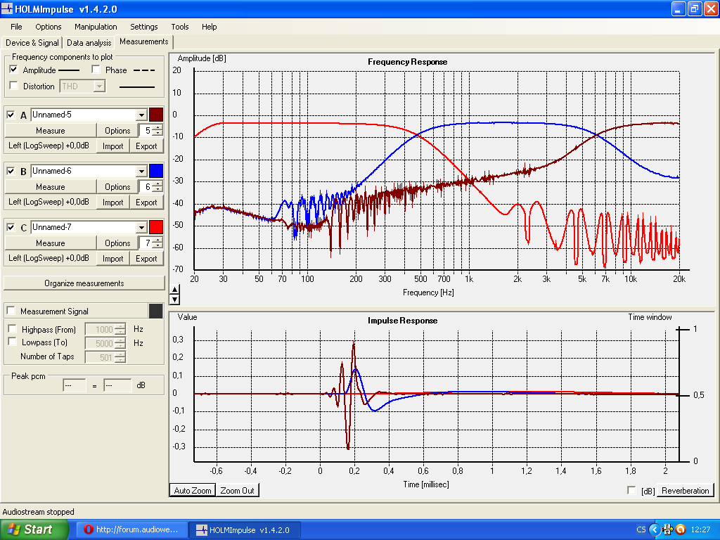
Task: Open the Tools menu
Action: tap(180, 27)
